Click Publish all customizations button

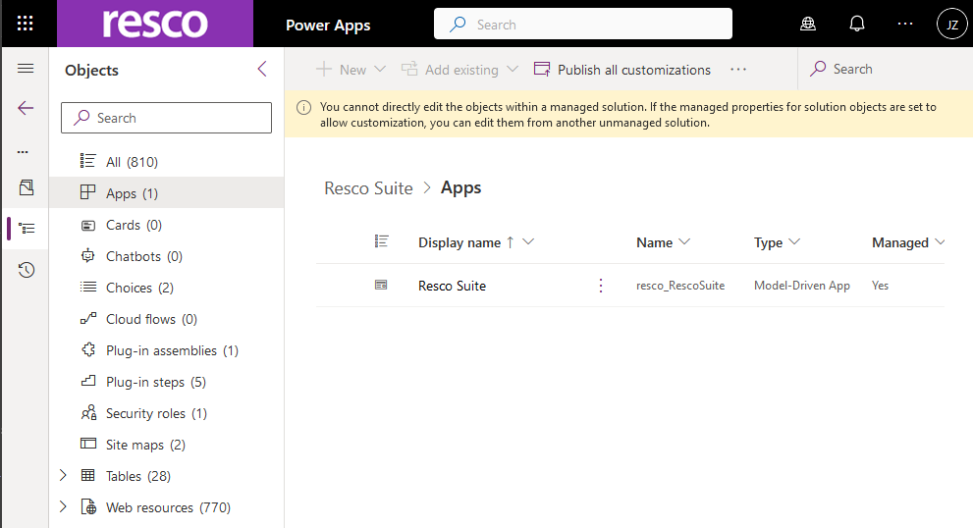[622, 70]
